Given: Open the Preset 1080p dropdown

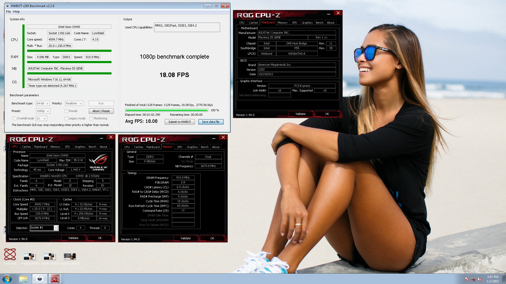Looking at the screenshot, I should click(43, 111).
